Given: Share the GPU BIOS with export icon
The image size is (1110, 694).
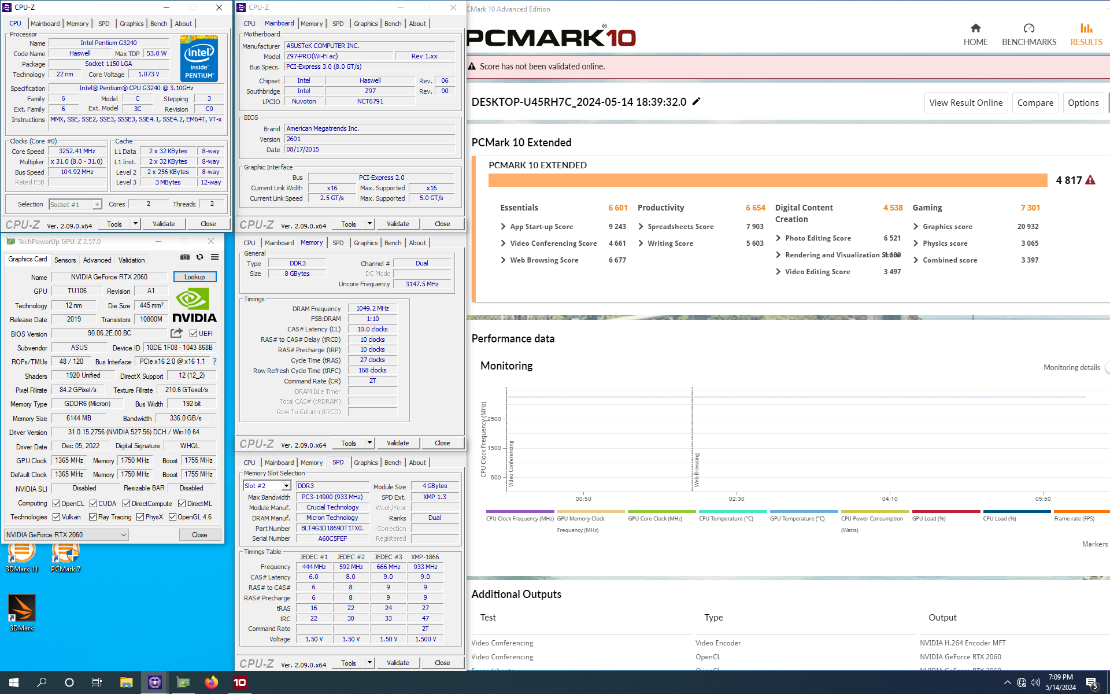Looking at the screenshot, I should click(x=176, y=333).
